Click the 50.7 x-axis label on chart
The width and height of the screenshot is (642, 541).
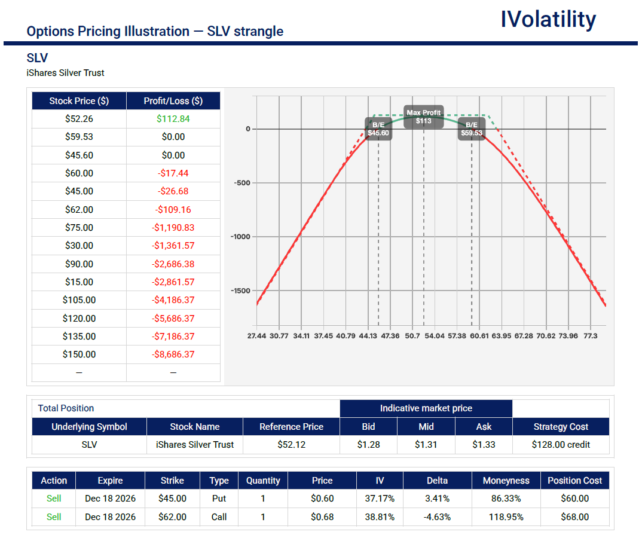(412, 336)
